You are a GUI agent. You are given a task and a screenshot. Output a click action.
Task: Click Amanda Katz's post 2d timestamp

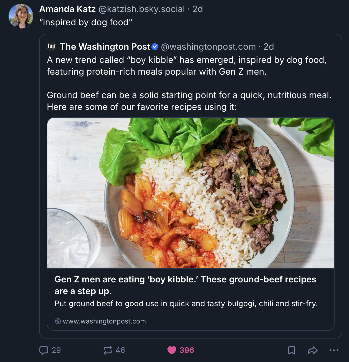point(197,9)
